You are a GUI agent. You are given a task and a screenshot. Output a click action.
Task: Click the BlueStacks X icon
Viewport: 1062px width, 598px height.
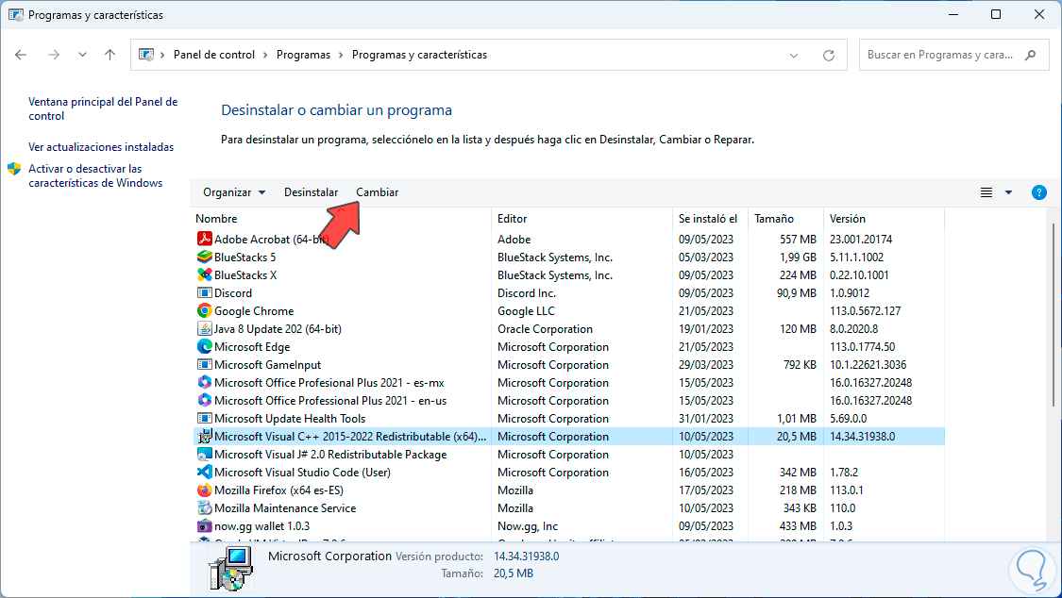tap(205, 274)
